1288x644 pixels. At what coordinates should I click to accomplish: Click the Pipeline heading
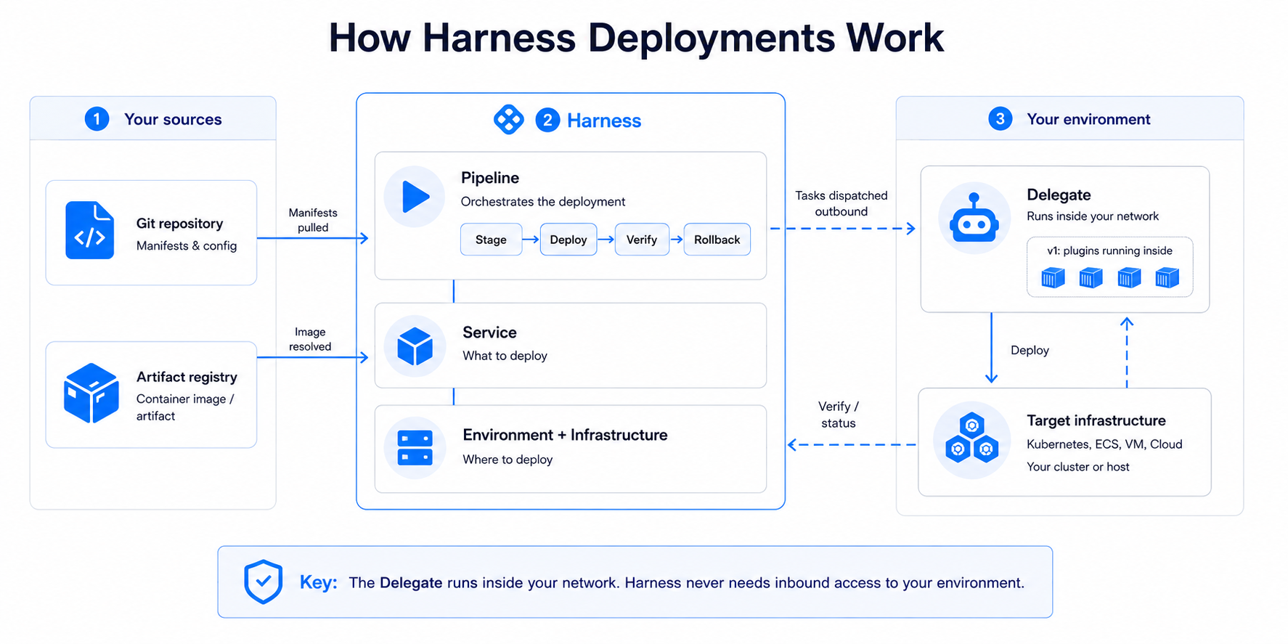490,178
